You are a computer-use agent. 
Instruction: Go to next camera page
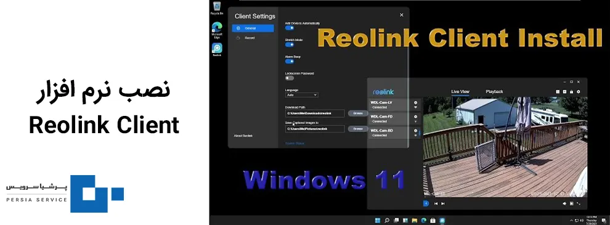coord(443,203)
